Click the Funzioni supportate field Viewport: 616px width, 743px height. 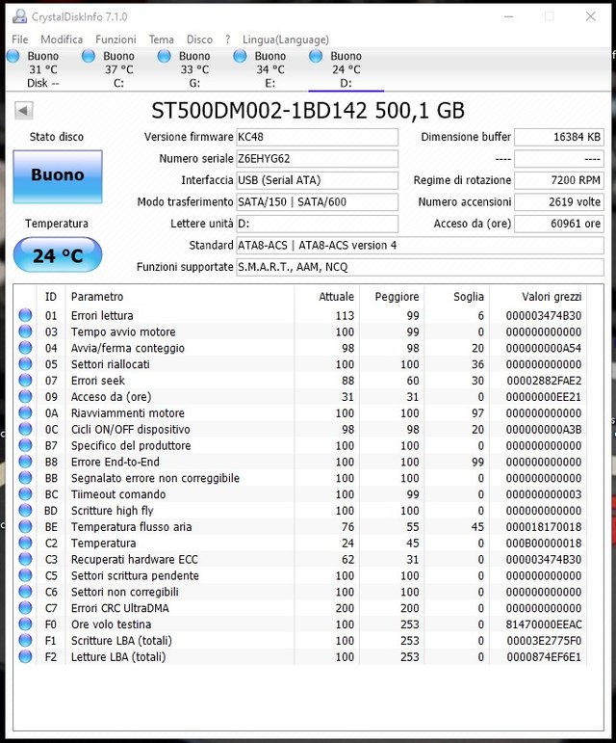point(420,267)
